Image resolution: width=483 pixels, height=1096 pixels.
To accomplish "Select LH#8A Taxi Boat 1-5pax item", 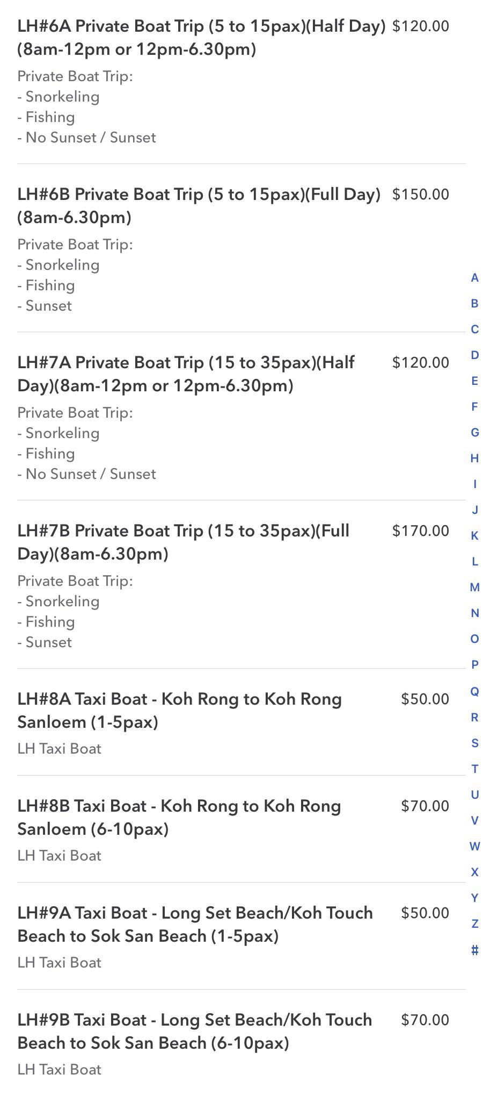I will click(179, 710).
